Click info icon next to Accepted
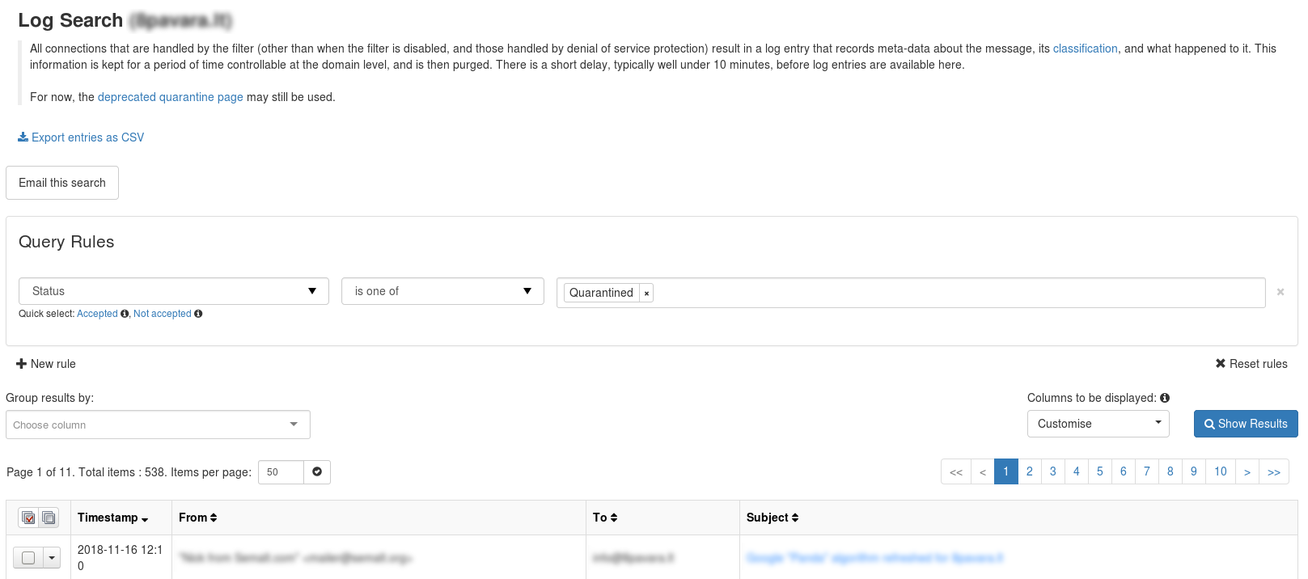 [125, 314]
